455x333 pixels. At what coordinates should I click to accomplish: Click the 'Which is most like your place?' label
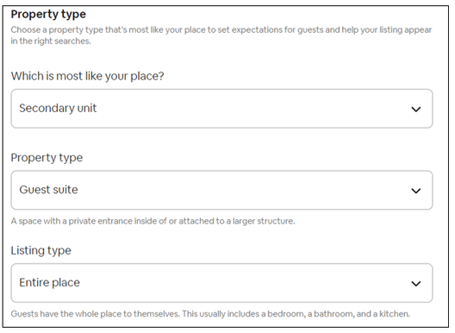click(87, 76)
